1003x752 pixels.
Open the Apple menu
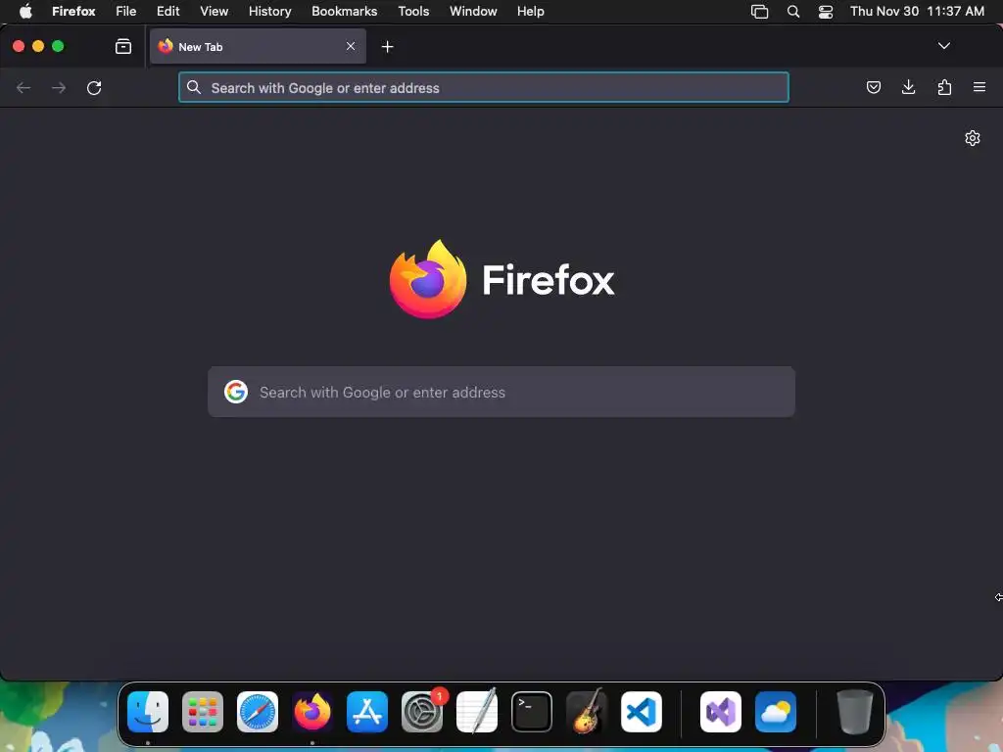(x=25, y=11)
